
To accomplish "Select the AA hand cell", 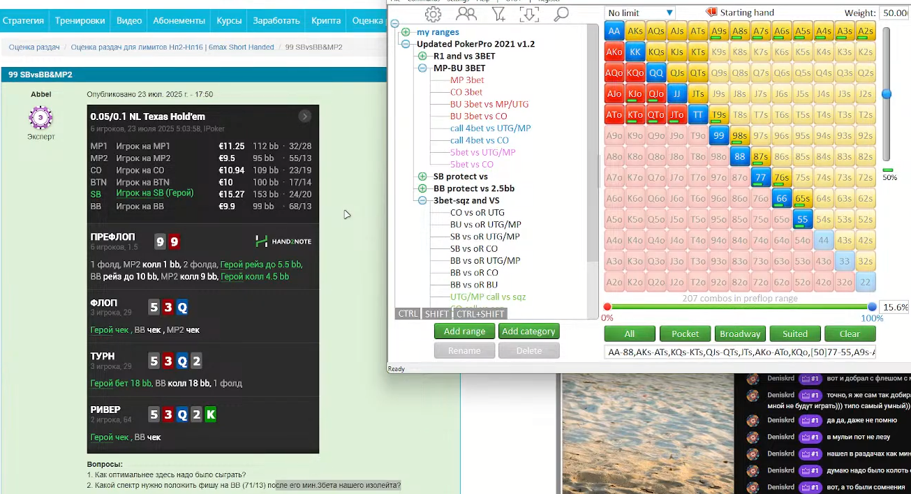I will click(x=614, y=31).
